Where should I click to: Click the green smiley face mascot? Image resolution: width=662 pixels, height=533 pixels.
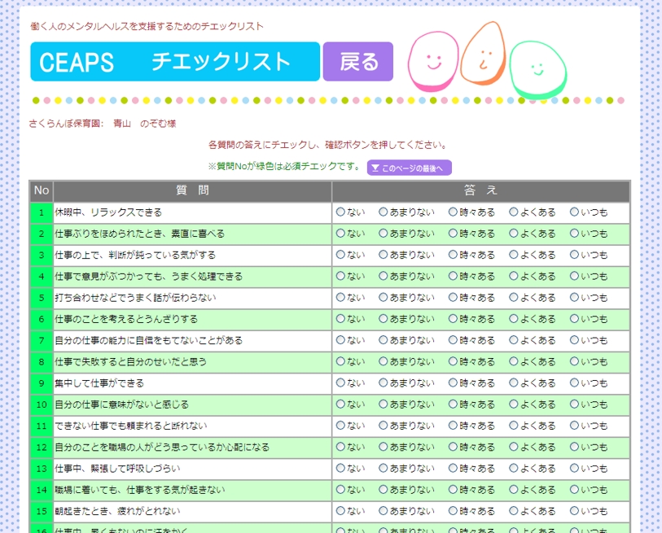tap(537, 71)
